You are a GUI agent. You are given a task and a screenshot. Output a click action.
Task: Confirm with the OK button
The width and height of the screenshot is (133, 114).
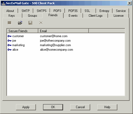coord(53,107)
